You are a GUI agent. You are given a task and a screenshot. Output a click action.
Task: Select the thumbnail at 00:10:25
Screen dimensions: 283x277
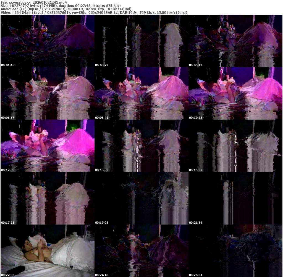click(235, 93)
